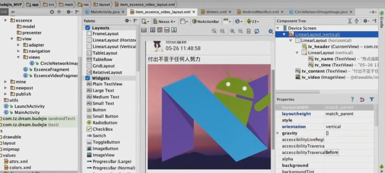Open the configuration file dropdown icon
The image size is (385, 173).
(146, 21)
